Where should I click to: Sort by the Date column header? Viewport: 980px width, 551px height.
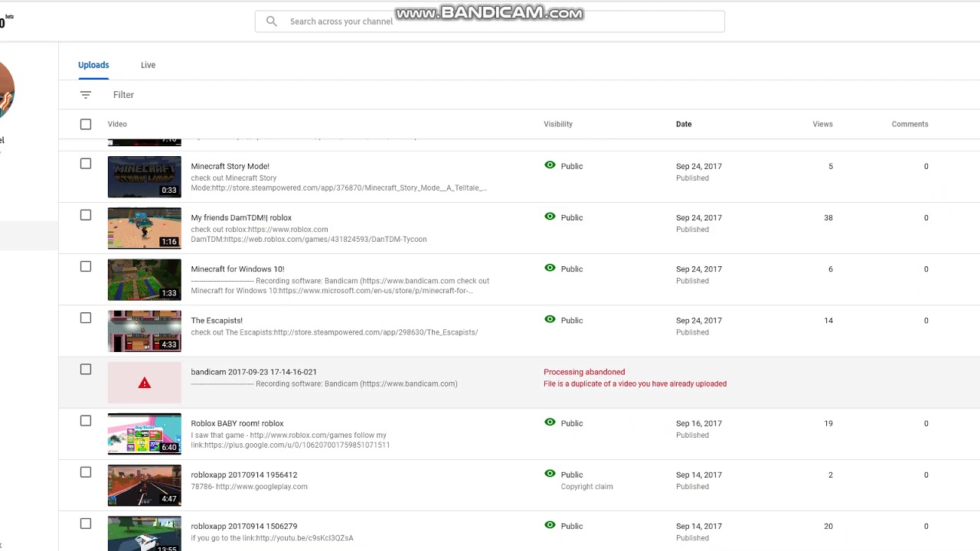684,124
